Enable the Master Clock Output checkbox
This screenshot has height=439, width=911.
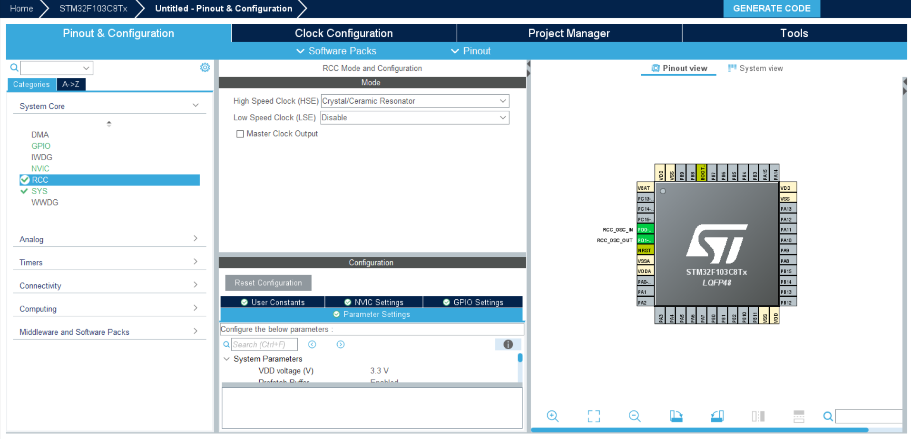click(240, 134)
